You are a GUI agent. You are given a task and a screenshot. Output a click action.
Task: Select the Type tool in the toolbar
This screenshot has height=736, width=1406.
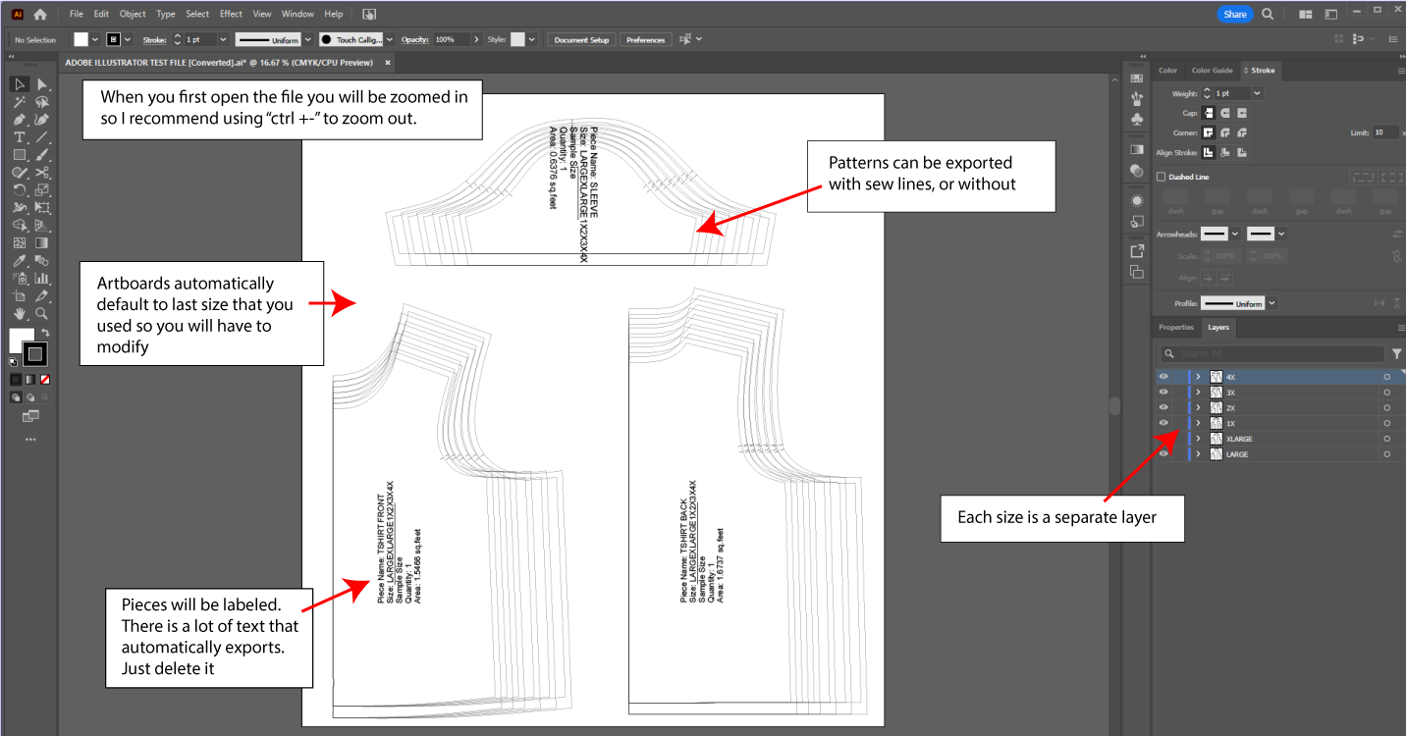tap(19, 137)
